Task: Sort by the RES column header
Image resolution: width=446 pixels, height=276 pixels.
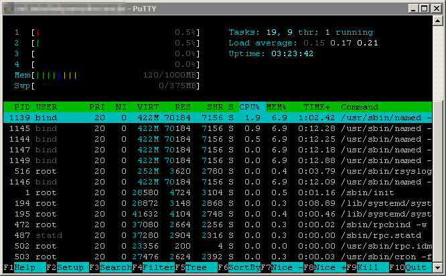Action: tap(183, 107)
